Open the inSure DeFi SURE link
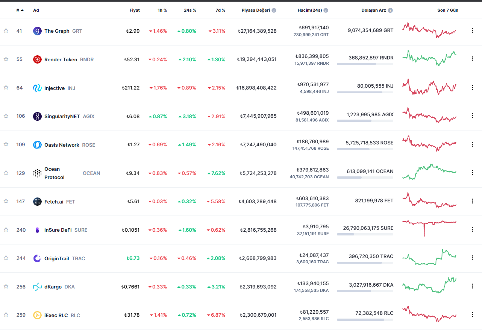Viewport: 482px width, 334px height. 58,230
